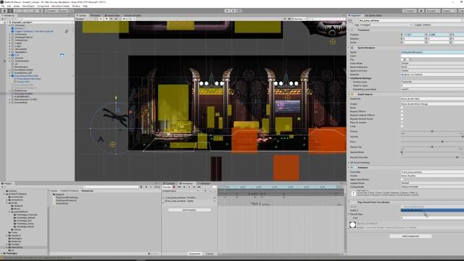The height and width of the screenshot is (261, 464).
Task: Open the GameObject menu
Action: [x=28, y=6]
